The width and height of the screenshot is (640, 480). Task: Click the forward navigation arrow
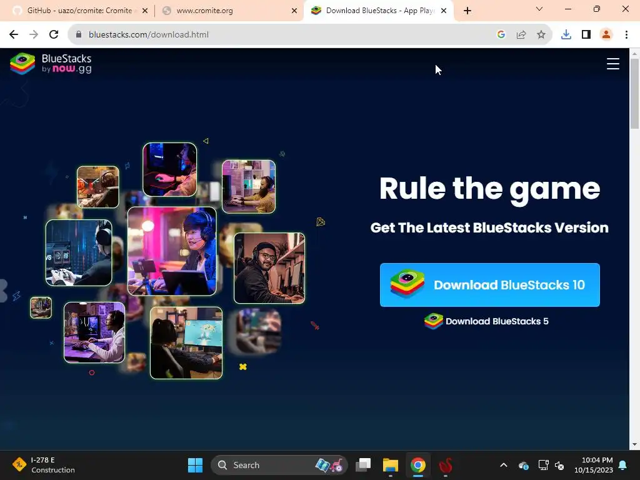(x=34, y=35)
